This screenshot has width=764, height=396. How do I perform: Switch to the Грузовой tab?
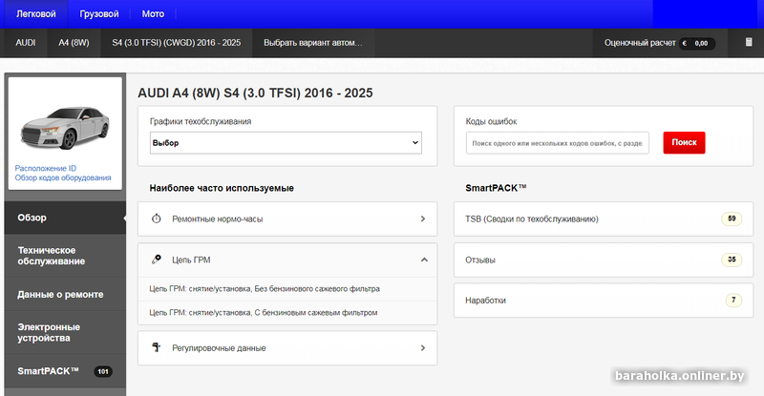coord(99,14)
